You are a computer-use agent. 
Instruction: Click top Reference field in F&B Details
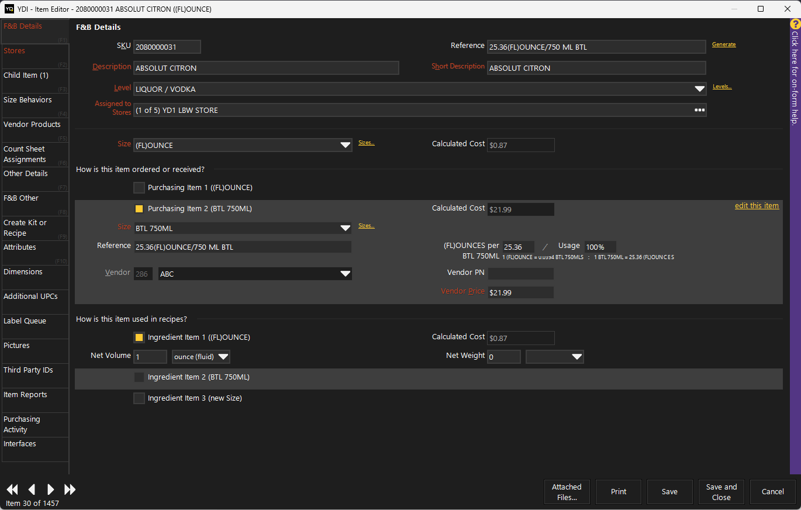(596, 47)
